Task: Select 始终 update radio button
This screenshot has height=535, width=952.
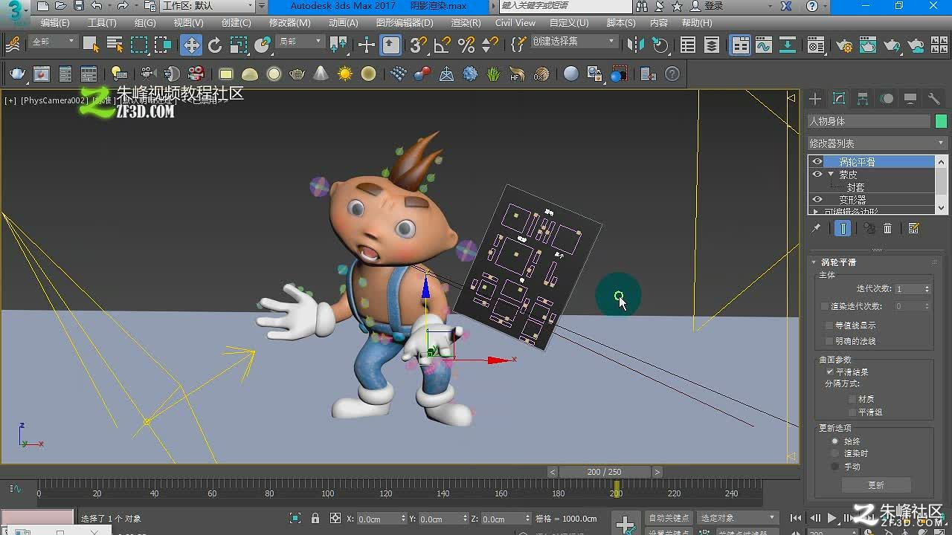Action: [x=835, y=441]
